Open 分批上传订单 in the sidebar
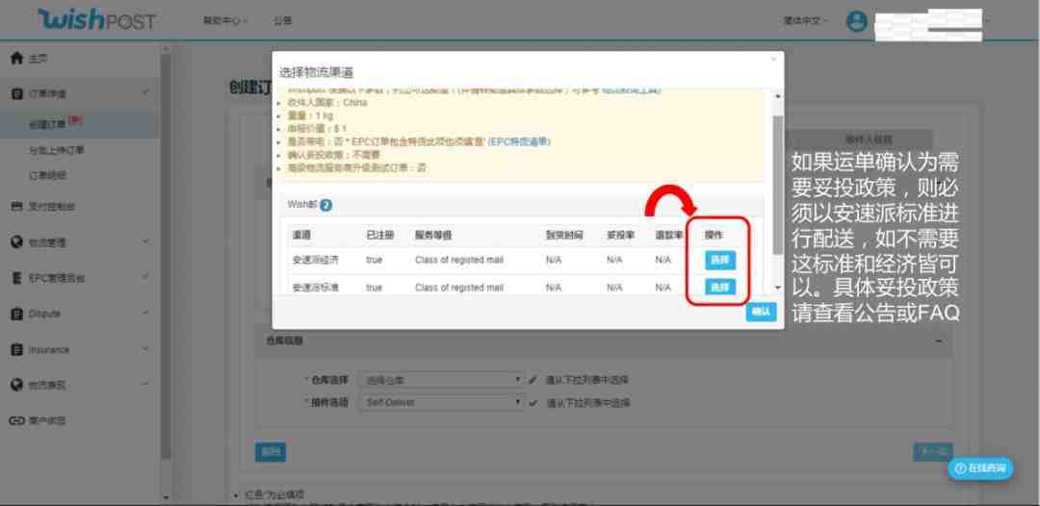Viewport: 1040px width, 506px height. [57, 150]
